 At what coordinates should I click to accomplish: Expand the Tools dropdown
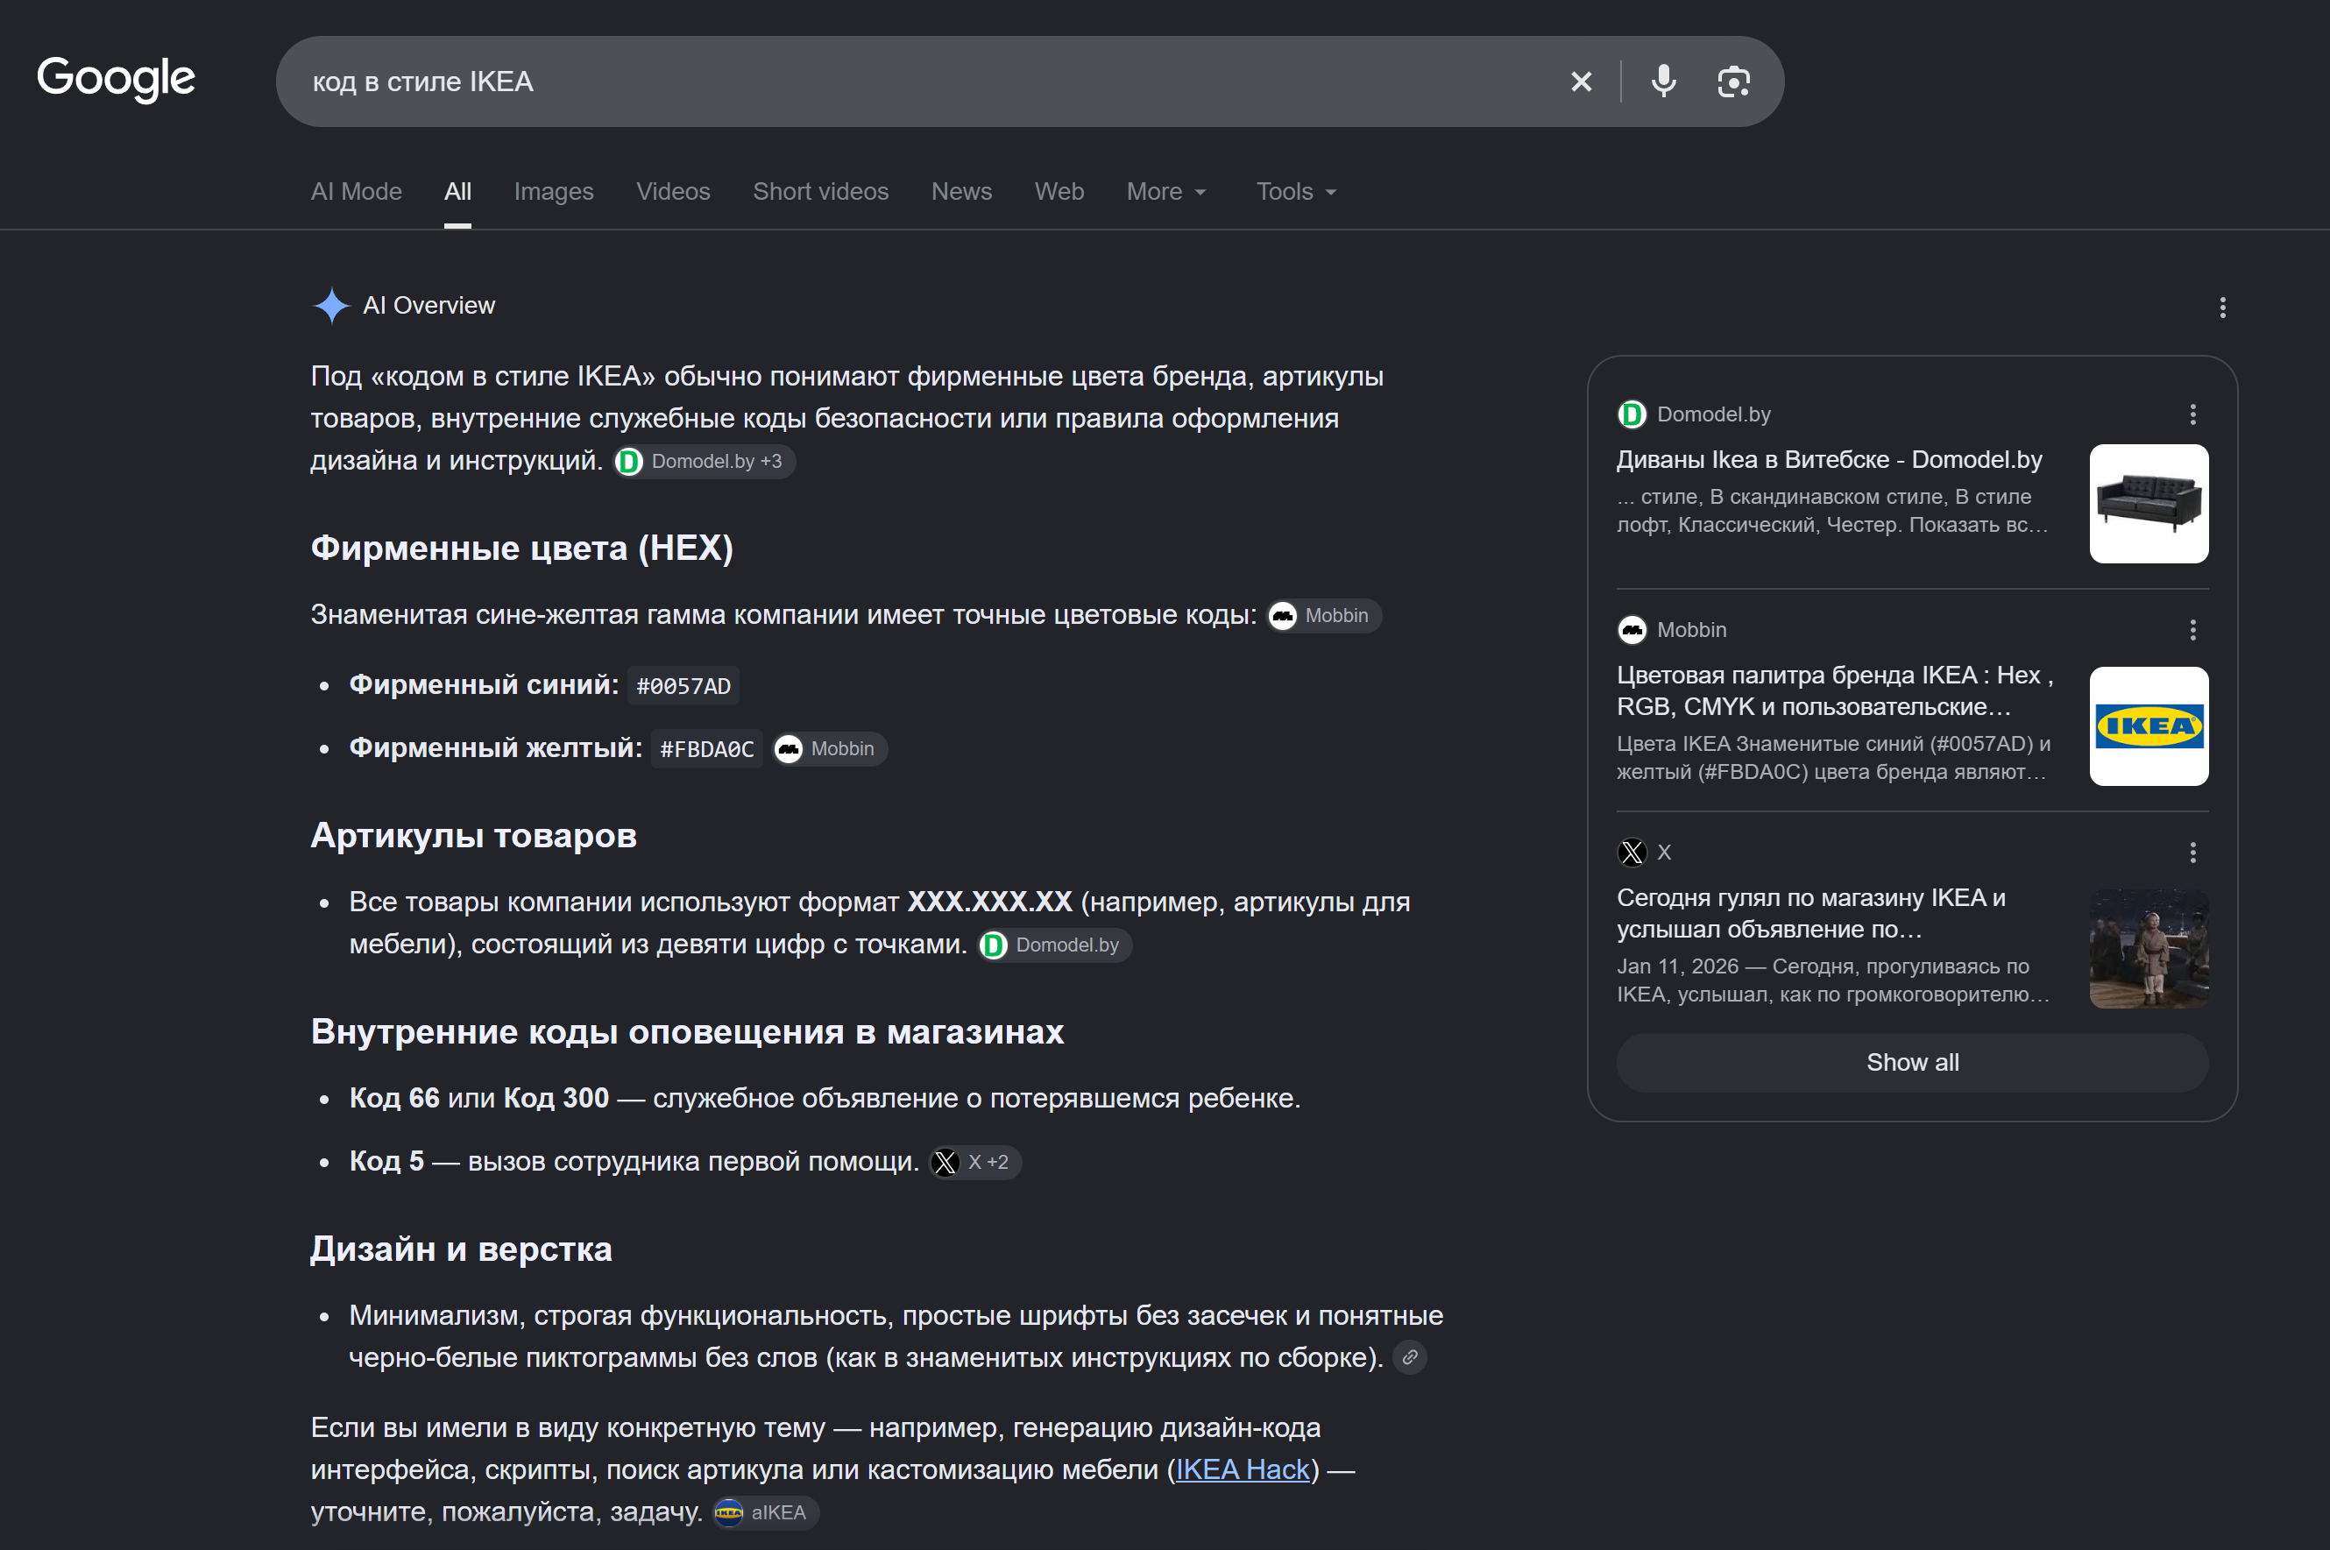click(1296, 192)
